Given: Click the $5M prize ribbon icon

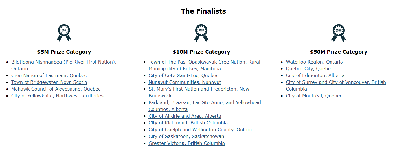Looking at the screenshot, I should [64, 32].
